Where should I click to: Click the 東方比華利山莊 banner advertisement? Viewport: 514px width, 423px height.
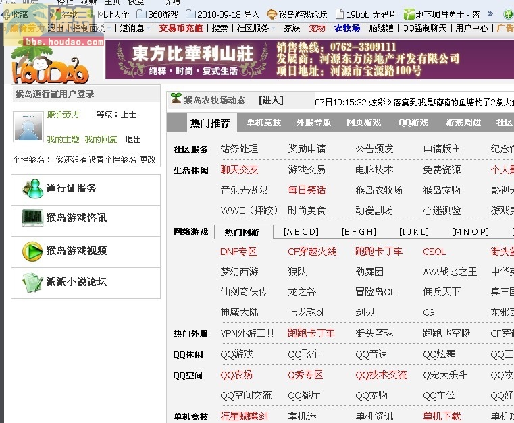click(x=309, y=59)
